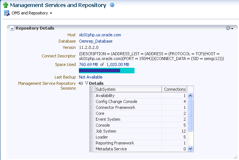Click the Connections column header

(175, 89)
